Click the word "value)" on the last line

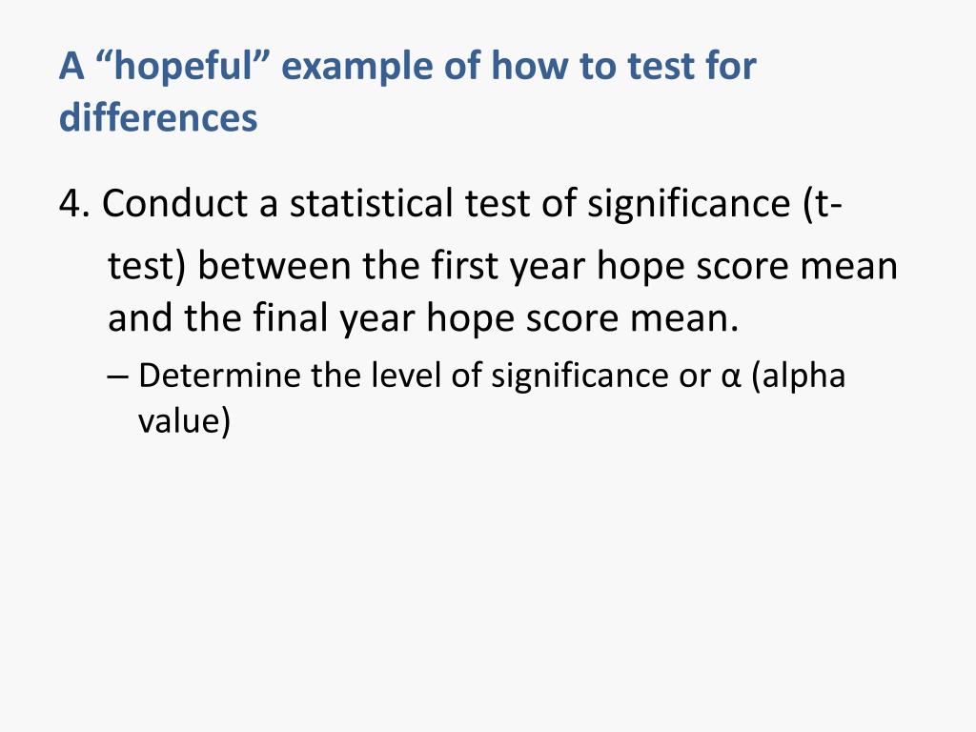coord(184,420)
